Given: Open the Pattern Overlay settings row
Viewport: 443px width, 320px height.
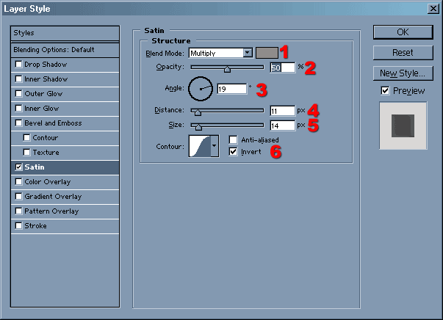Looking at the screenshot, I should (x=65, y=211).
